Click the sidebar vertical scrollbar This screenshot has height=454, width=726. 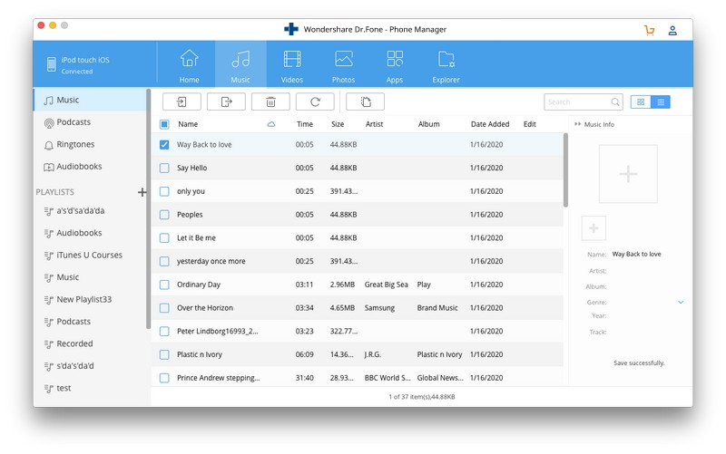coord(148,208)
